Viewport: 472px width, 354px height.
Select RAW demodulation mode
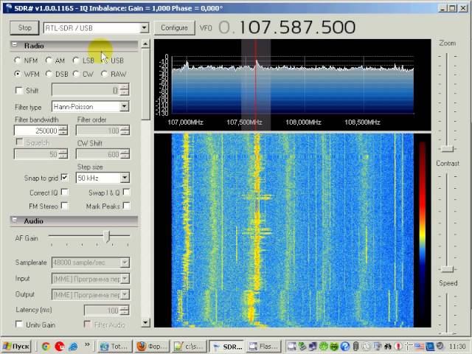104,74
